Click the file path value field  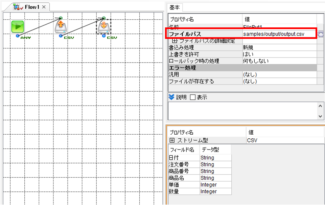(279, 34)
